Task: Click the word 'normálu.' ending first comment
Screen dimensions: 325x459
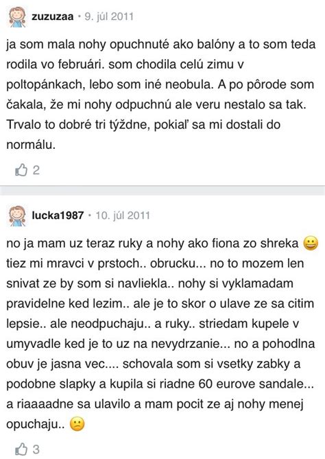Action: 31,145
